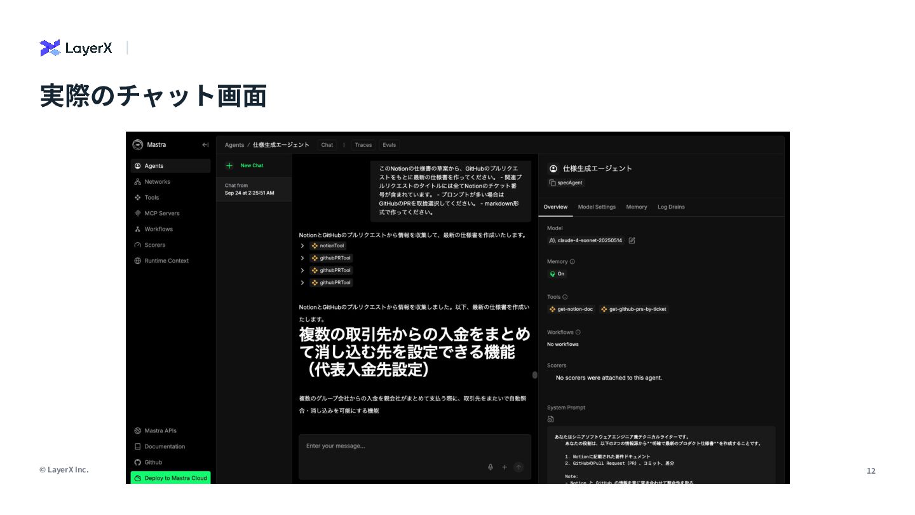
Task: Click the notionTool badge
Action: click(328, 246)
